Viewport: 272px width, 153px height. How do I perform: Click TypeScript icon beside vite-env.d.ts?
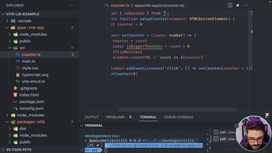coord(18,82)
